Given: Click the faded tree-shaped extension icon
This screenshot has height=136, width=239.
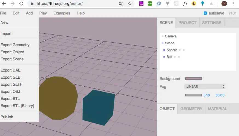Looking at the screenshot, I should coord(211,4).
